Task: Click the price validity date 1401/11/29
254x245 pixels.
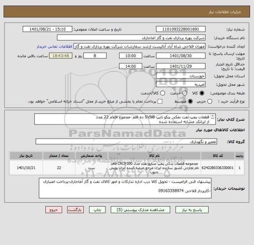Action: (181, 66)
